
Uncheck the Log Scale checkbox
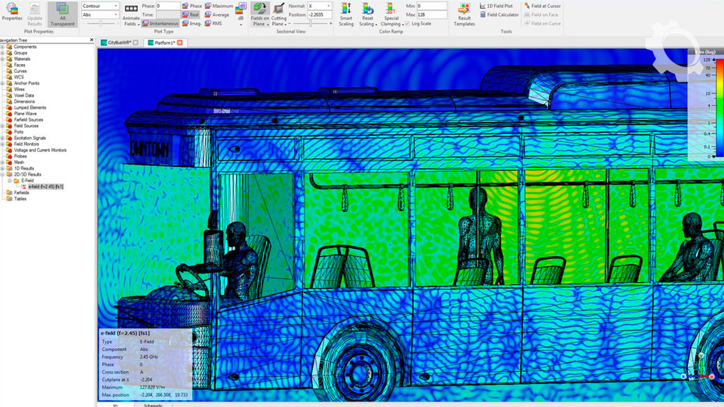coord(408,24)
